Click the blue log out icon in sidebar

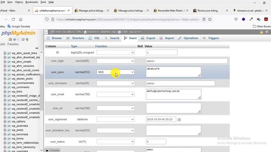[14, 39]
